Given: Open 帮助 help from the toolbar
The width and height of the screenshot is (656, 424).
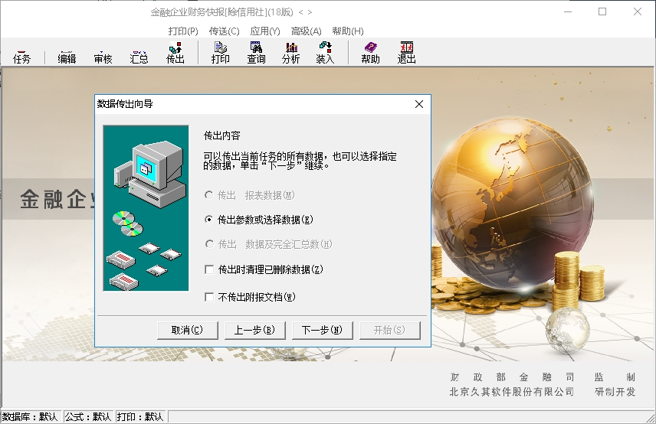Looking at the screenshot, I should 370,53.
